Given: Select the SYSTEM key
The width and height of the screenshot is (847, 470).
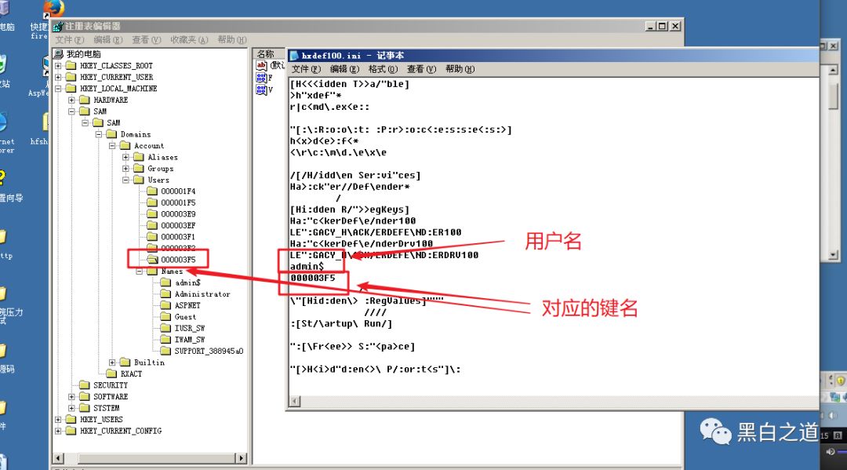Looking at the screenshot, I should click(x=107, y=408).
